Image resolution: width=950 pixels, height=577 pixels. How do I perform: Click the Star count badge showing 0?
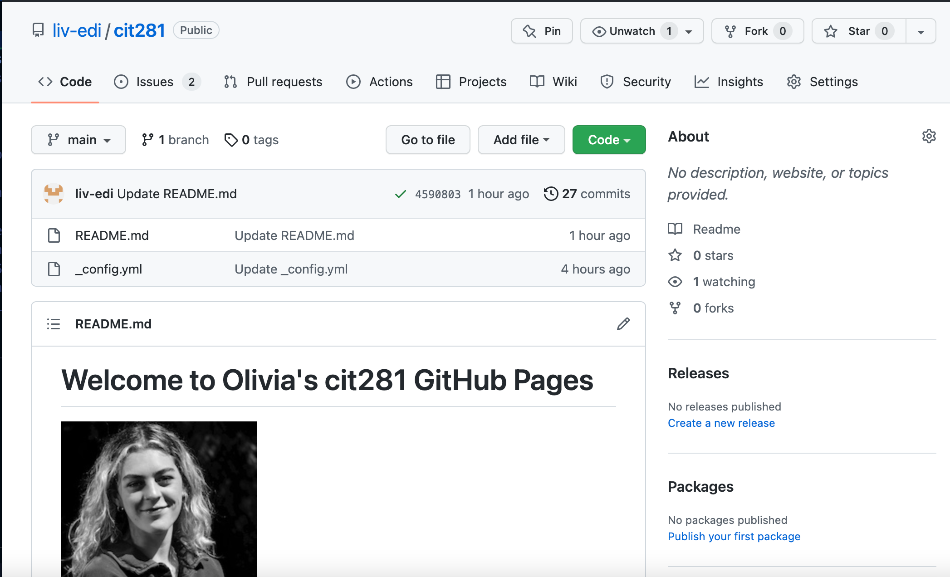pyautogui.click(x=885, y=31)
